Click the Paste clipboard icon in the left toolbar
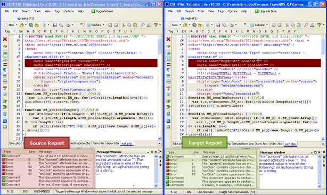327x195 pixels. pos(135,25)
